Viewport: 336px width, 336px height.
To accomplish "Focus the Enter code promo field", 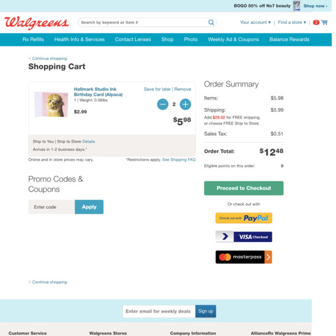I will coord(51,206).
